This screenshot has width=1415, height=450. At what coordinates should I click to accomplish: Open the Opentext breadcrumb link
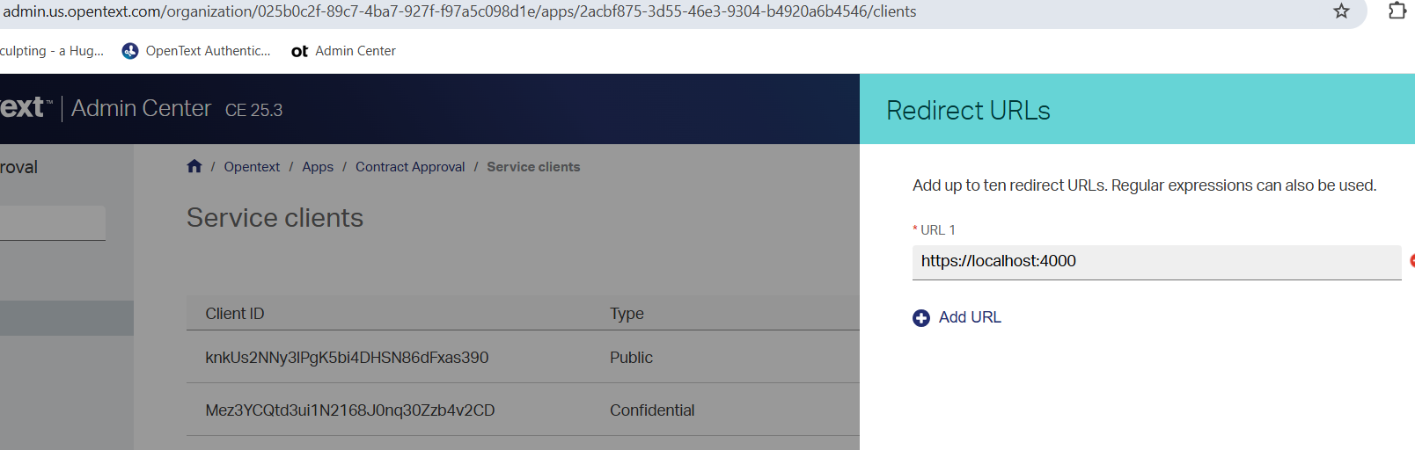coord(252,167)
